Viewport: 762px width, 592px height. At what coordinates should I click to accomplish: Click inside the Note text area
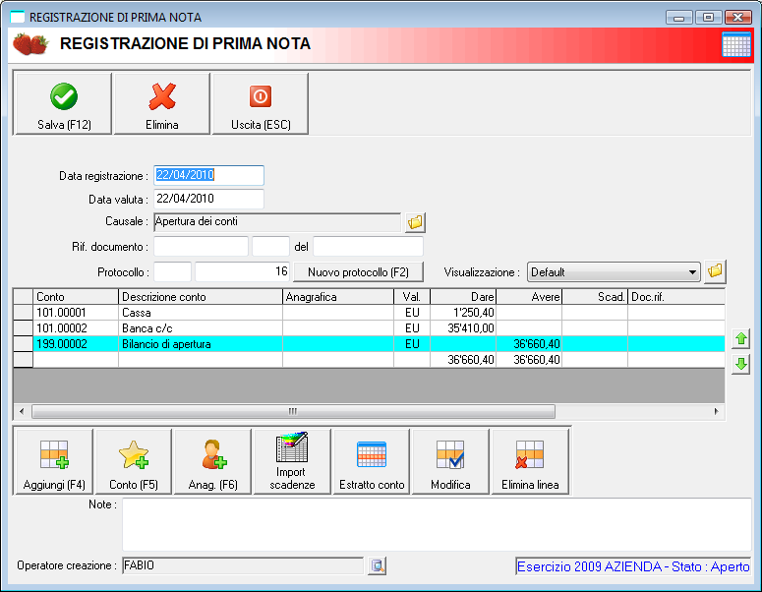click(x=437, y=524)
